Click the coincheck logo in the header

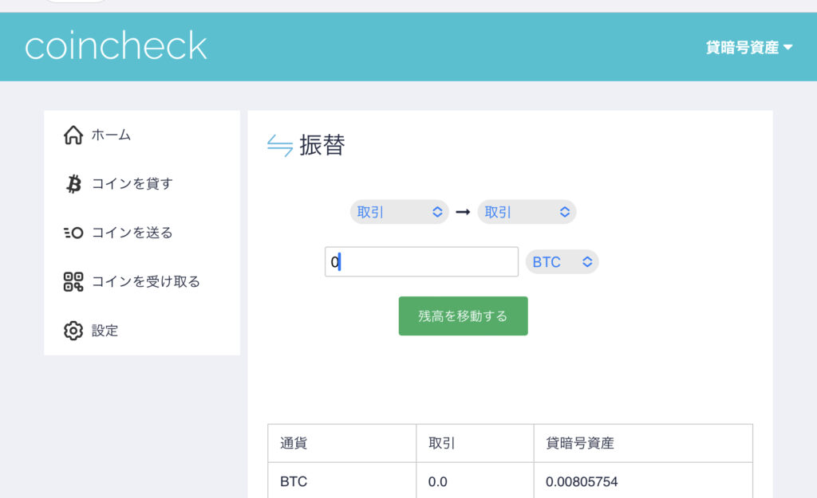click(x=116, y=46)
